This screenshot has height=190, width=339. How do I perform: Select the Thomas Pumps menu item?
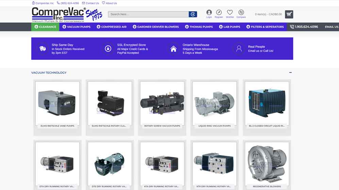[199, 27]
